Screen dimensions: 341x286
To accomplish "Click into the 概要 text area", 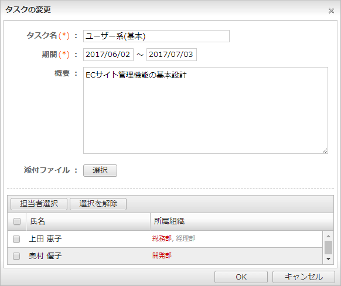I will pos(206,110).
